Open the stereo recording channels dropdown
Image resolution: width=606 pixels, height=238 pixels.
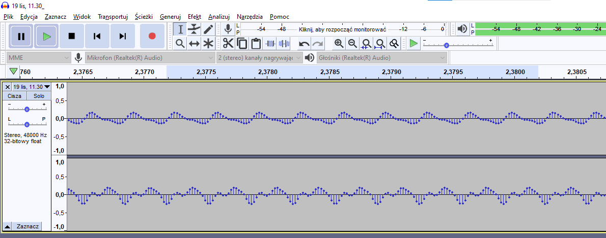(x=260, y=58)
